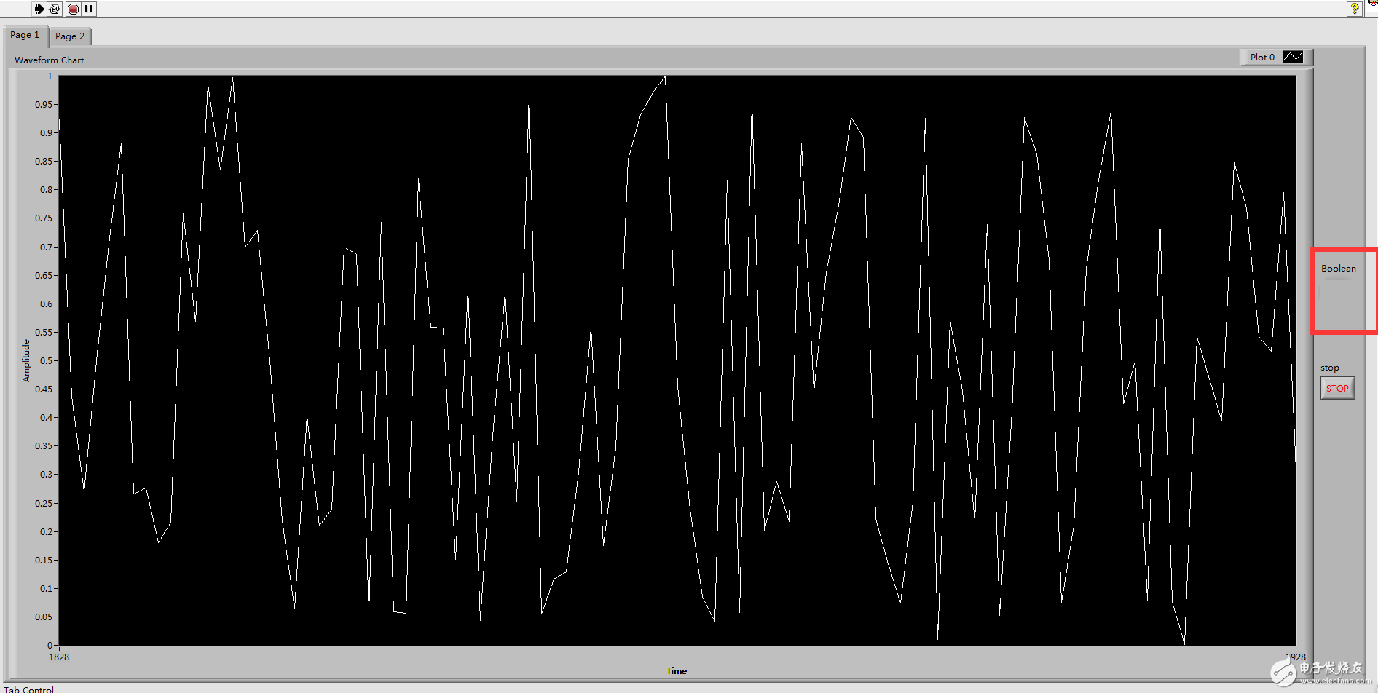Open the context help question mark
Screen dimensions: 1378x693
click(x=1354, y=9)
